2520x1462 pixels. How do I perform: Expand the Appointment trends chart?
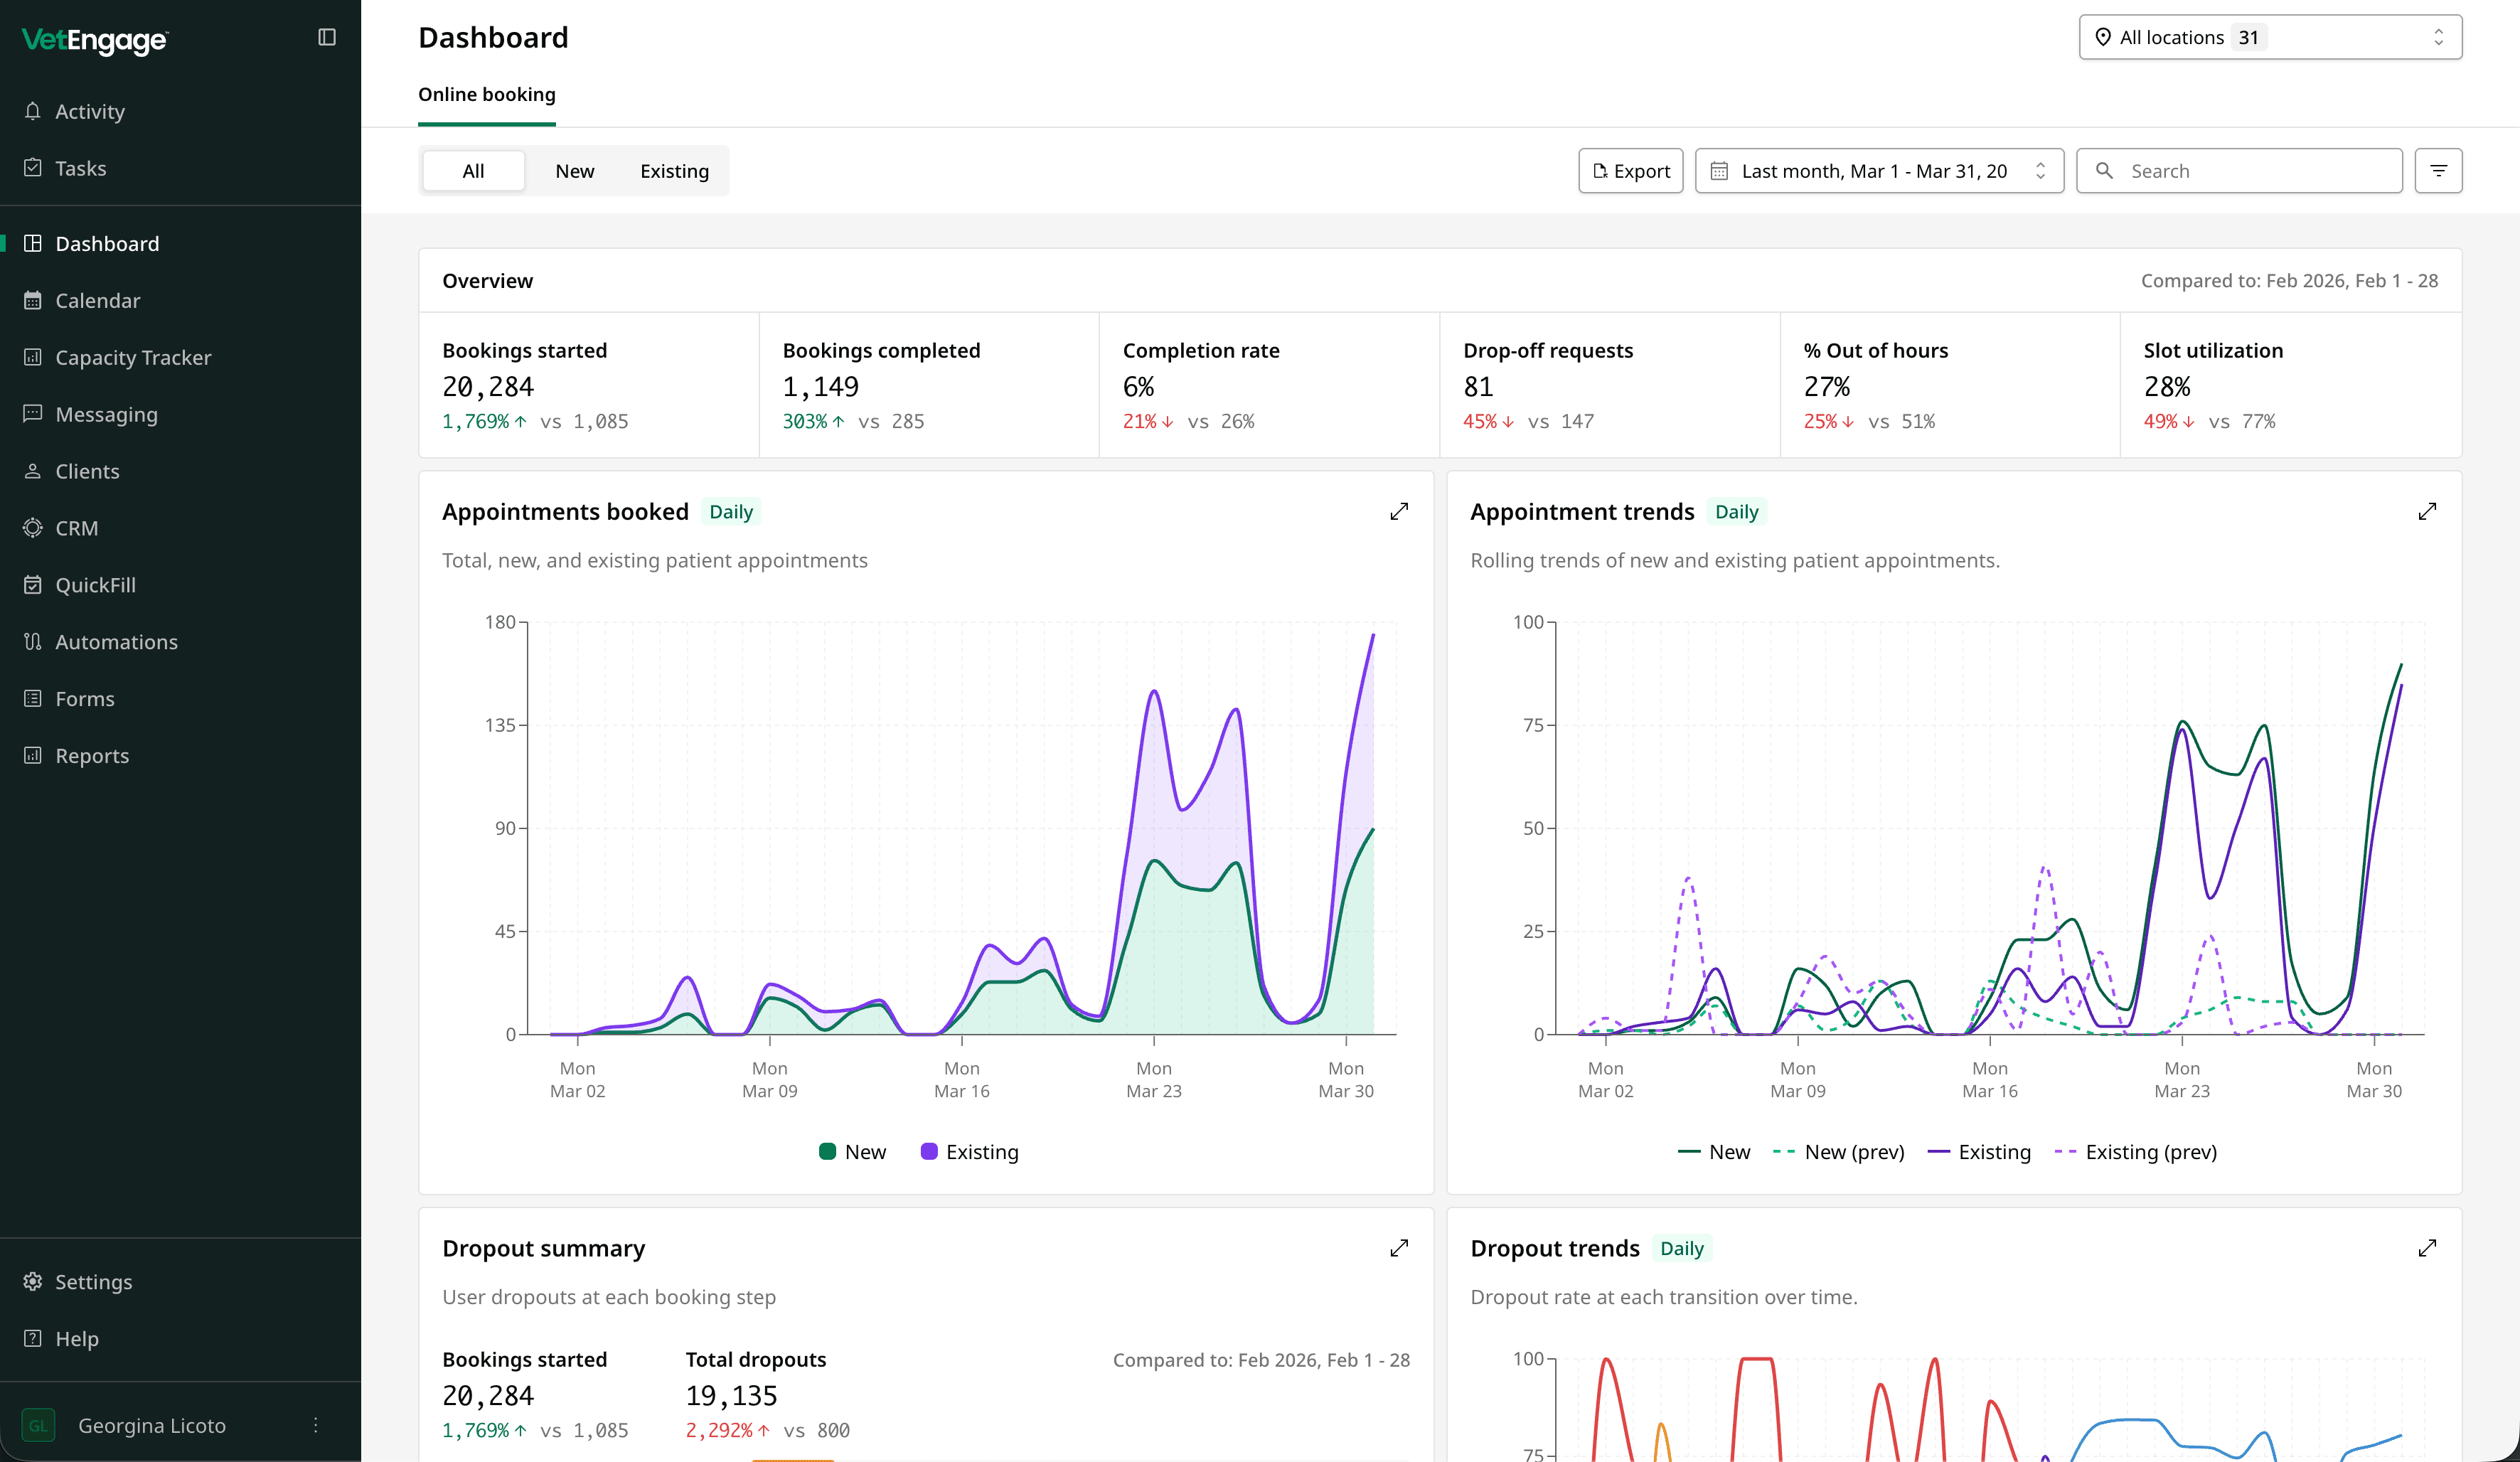point(2427,512)
